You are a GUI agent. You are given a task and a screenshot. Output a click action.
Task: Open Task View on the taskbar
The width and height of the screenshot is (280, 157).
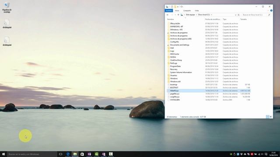pyautogui.click(x=61, y=154)
